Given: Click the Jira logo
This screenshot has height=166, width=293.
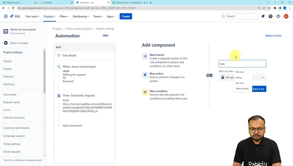Looking at the screenshot, I should point(15,16).
